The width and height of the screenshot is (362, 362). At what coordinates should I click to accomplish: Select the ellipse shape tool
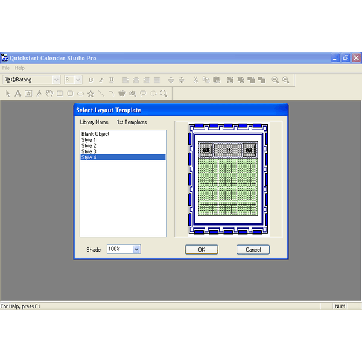click(80, 94)
